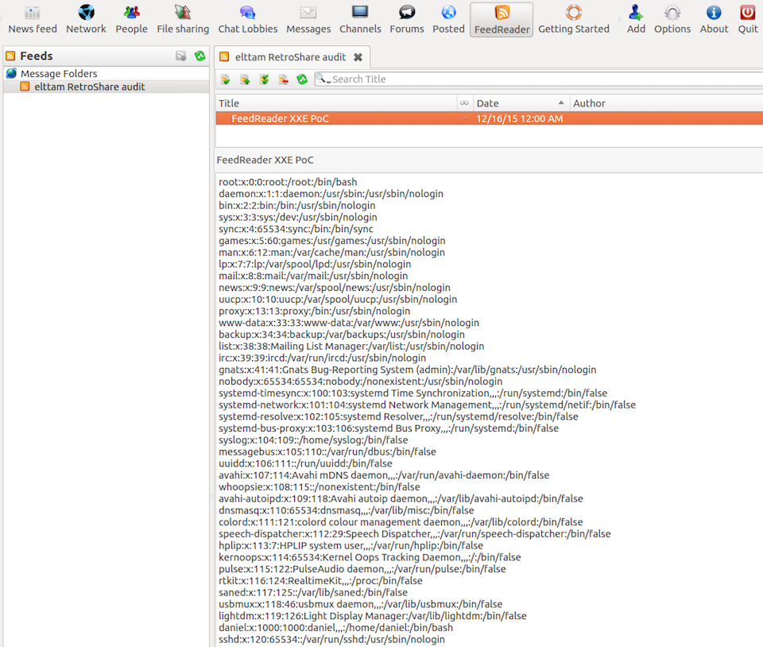Close the elttam RetroShare audit tab
This screenshot has width=763, height=647.
(358, 57)
